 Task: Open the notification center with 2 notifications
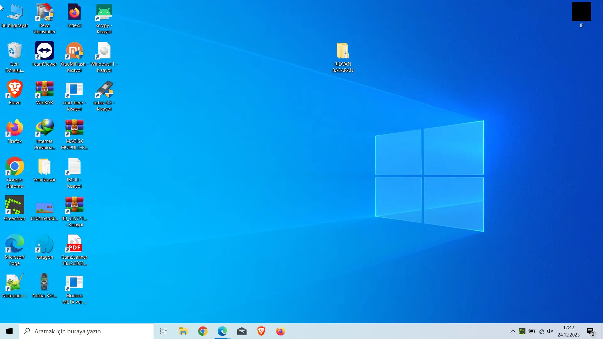tap(591, 331)
